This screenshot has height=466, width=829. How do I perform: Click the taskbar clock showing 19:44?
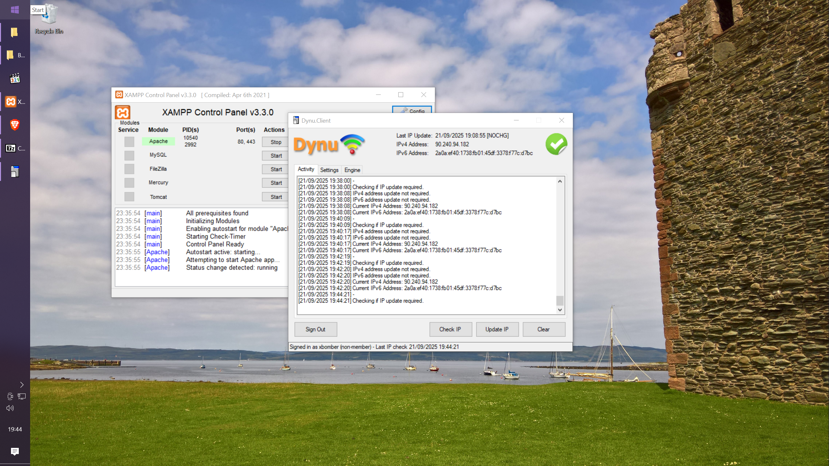15,429
